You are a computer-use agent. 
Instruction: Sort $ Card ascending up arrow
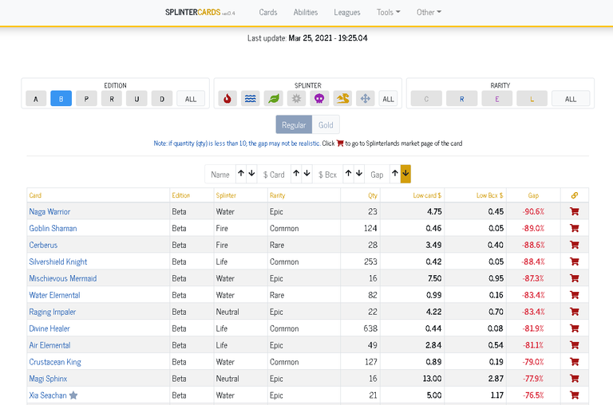point(296,174)
